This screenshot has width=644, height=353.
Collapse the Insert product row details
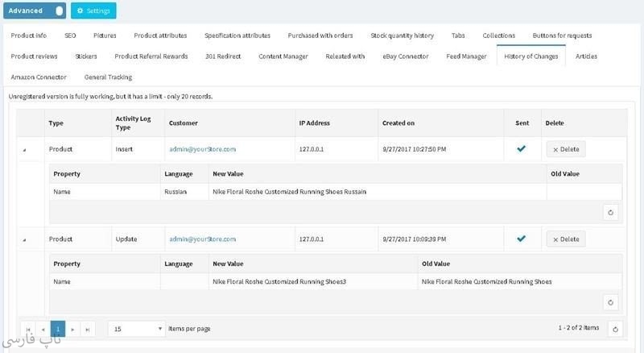(23, 149)
